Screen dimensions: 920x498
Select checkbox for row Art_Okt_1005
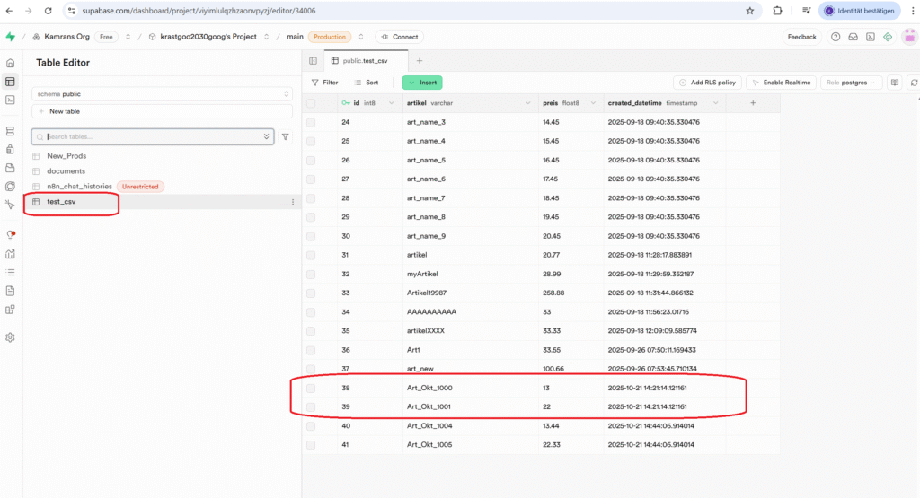click(x=311, y=445)
